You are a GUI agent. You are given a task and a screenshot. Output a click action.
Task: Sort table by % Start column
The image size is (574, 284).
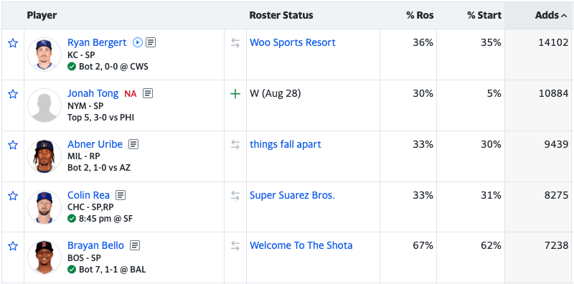pos(484,15)
